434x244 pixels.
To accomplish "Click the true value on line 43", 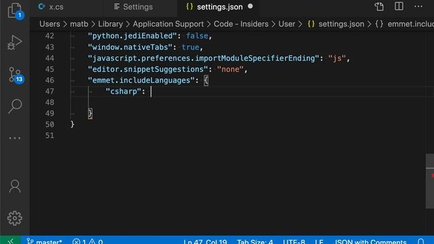I will coord(190,47).
